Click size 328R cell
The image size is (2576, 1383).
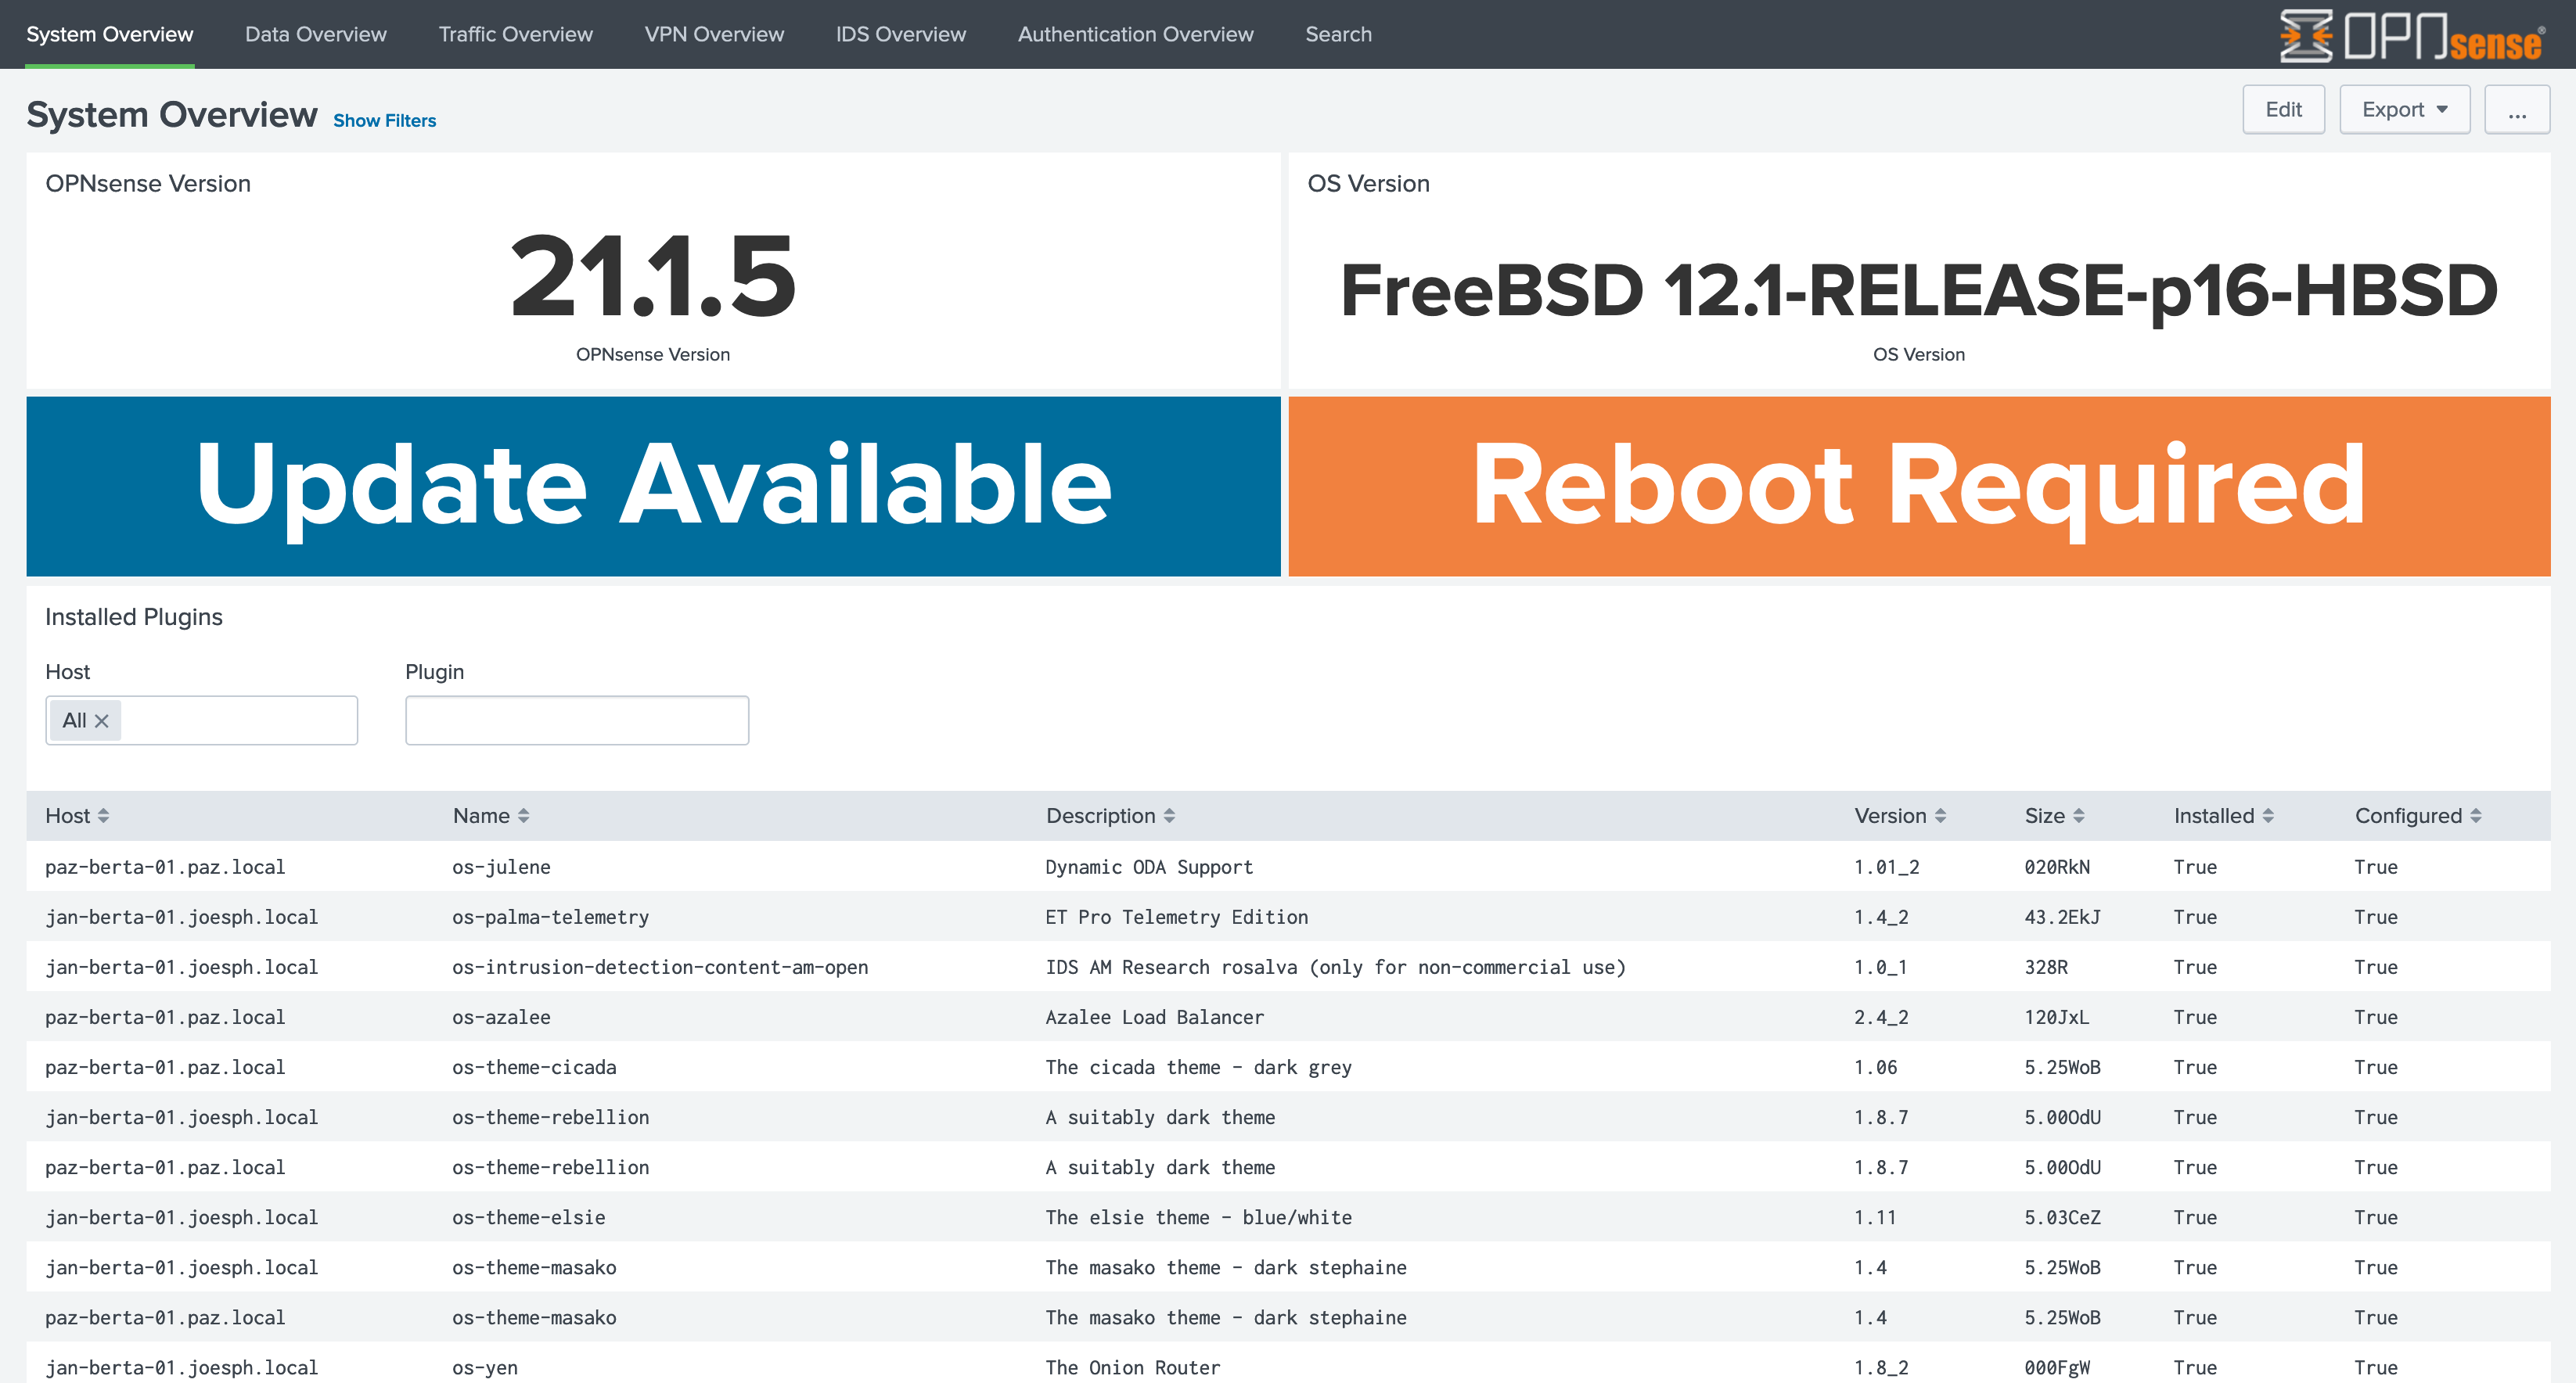(x=2046, y=967)
